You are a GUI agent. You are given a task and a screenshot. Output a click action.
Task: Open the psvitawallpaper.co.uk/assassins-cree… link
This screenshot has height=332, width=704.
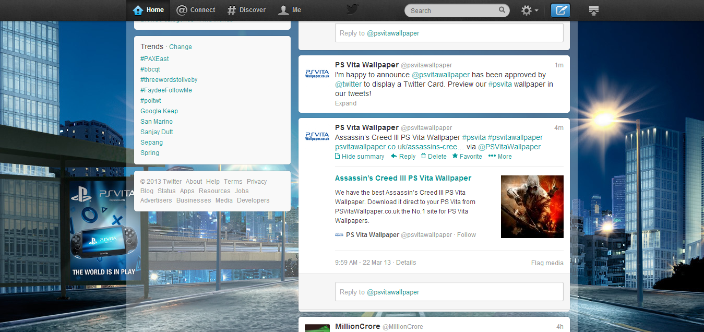point(399,147)
